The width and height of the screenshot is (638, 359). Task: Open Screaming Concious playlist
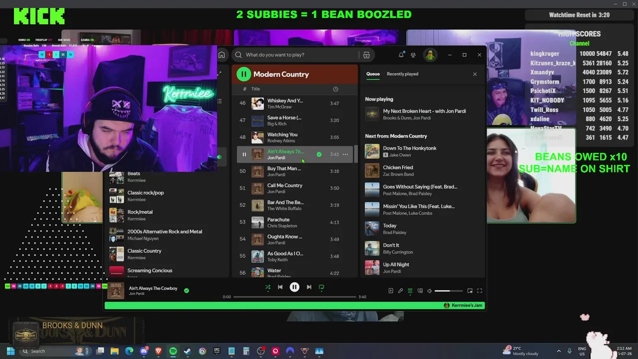[x=167, y=271]
